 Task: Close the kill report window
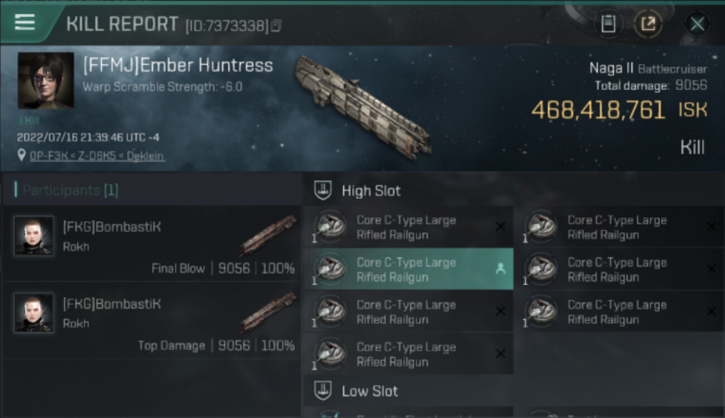point(697,24)
